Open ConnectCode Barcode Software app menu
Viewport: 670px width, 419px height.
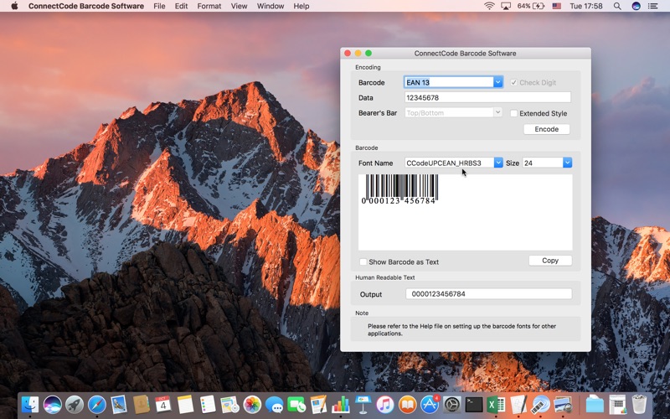(86, 6)
